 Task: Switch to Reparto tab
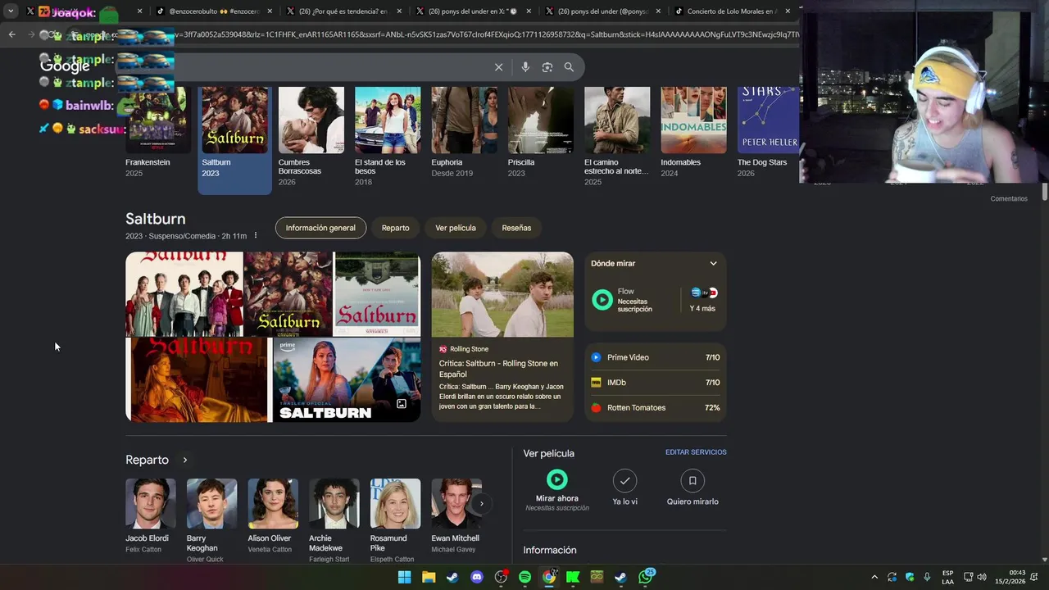[x=395, y=228]
